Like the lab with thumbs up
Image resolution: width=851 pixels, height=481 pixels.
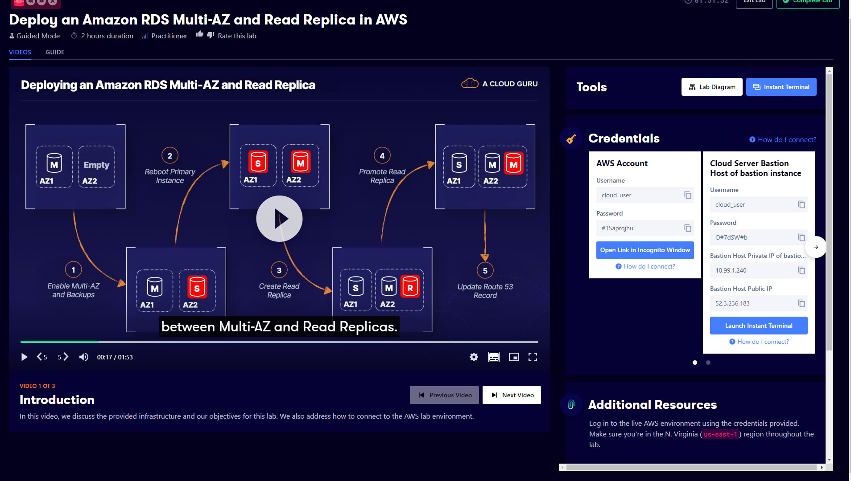(x=200, y=34)
